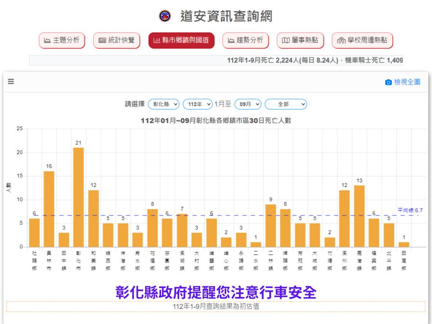Expand the 112年 year dropdown
Viewport: 432px width, 324px height.
(198, 104)
